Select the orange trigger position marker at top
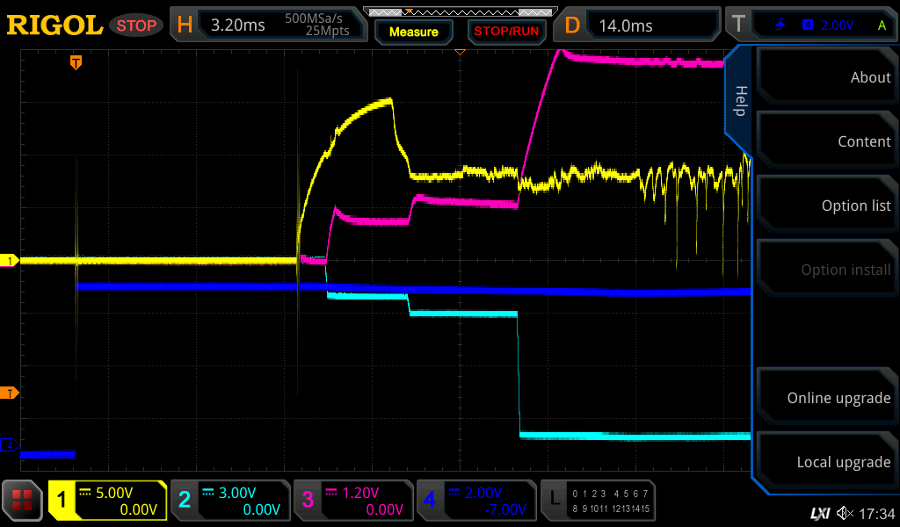The image size is (900, 527). (x=76, y=62)
